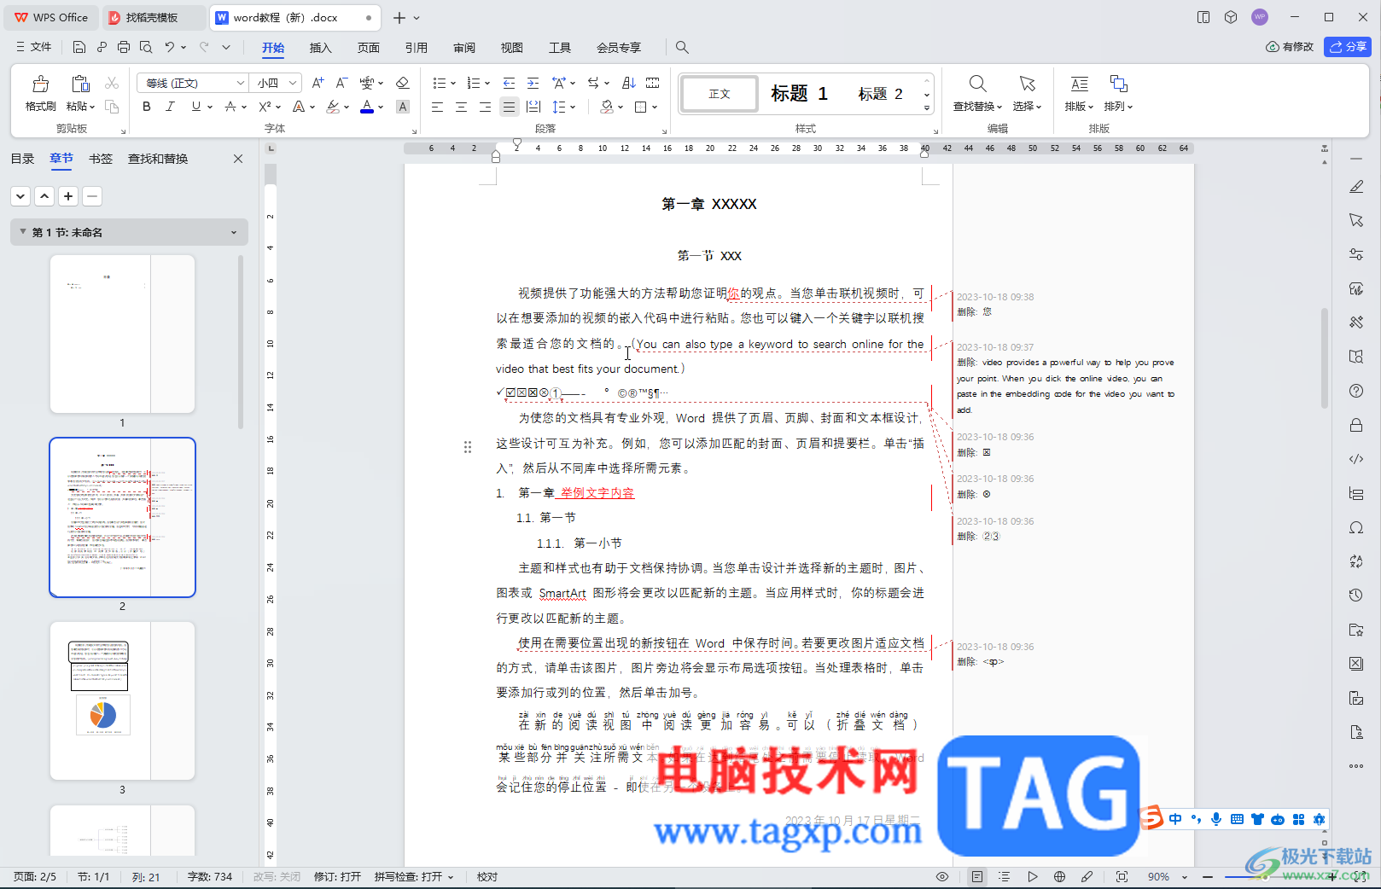Open the help question-mark icon in right sidebar

(1356, 391)
